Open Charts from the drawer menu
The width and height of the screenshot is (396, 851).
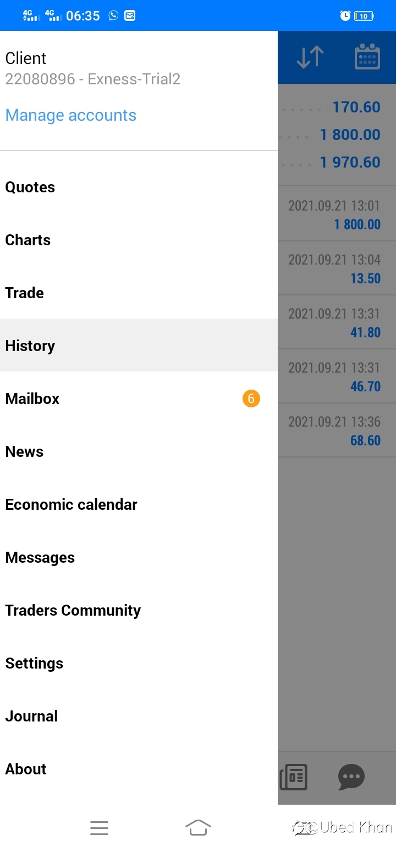pos(139,240)
